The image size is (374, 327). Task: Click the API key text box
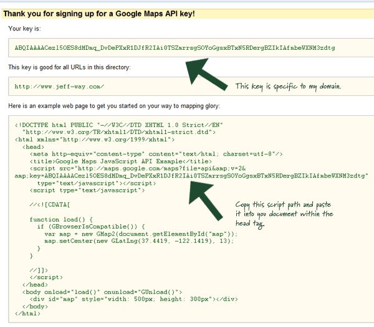[x=191, y=48]
